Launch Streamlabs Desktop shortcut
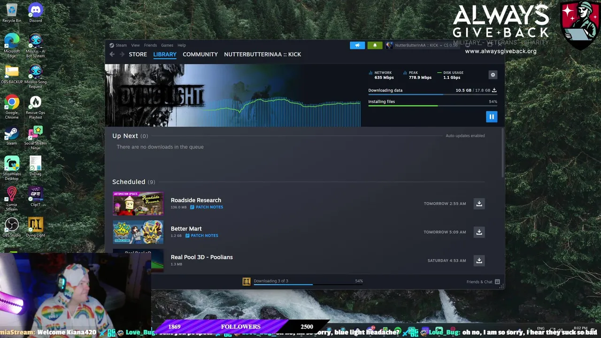The image size is (601, 338). point(12,168)
